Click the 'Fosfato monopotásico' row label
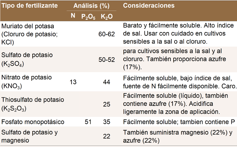237x147 pixels. pyautogui.click(x=33, y=122)
